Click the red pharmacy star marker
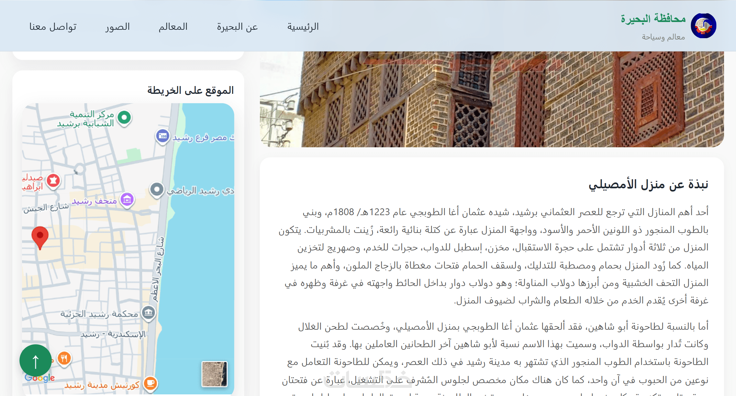The height and width of the screenshot is (396, 736). [53, 181]
